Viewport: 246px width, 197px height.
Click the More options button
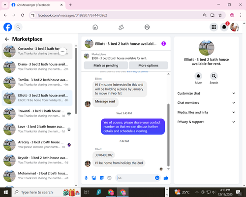click(148, 66)
